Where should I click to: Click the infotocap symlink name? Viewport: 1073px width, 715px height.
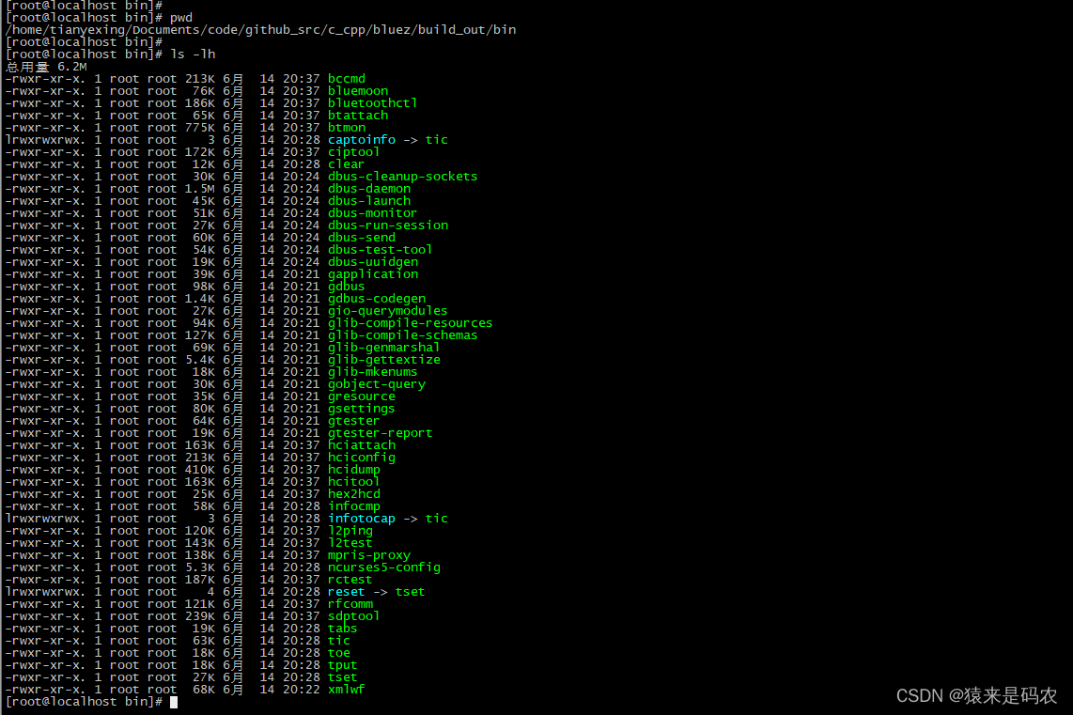tap(361, 518)
